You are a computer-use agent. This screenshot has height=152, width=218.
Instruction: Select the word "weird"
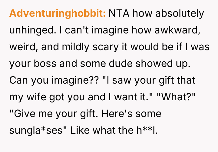pos(21,47)
